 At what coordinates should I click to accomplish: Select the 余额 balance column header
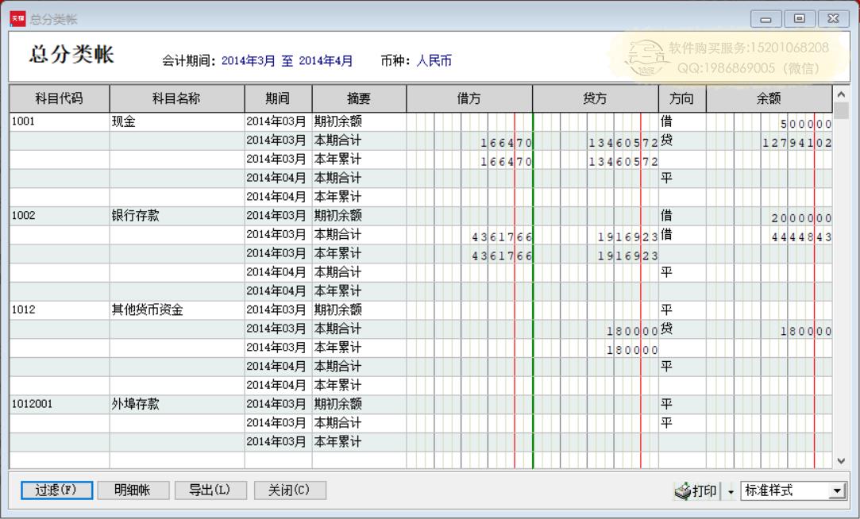tap(768, 98)
